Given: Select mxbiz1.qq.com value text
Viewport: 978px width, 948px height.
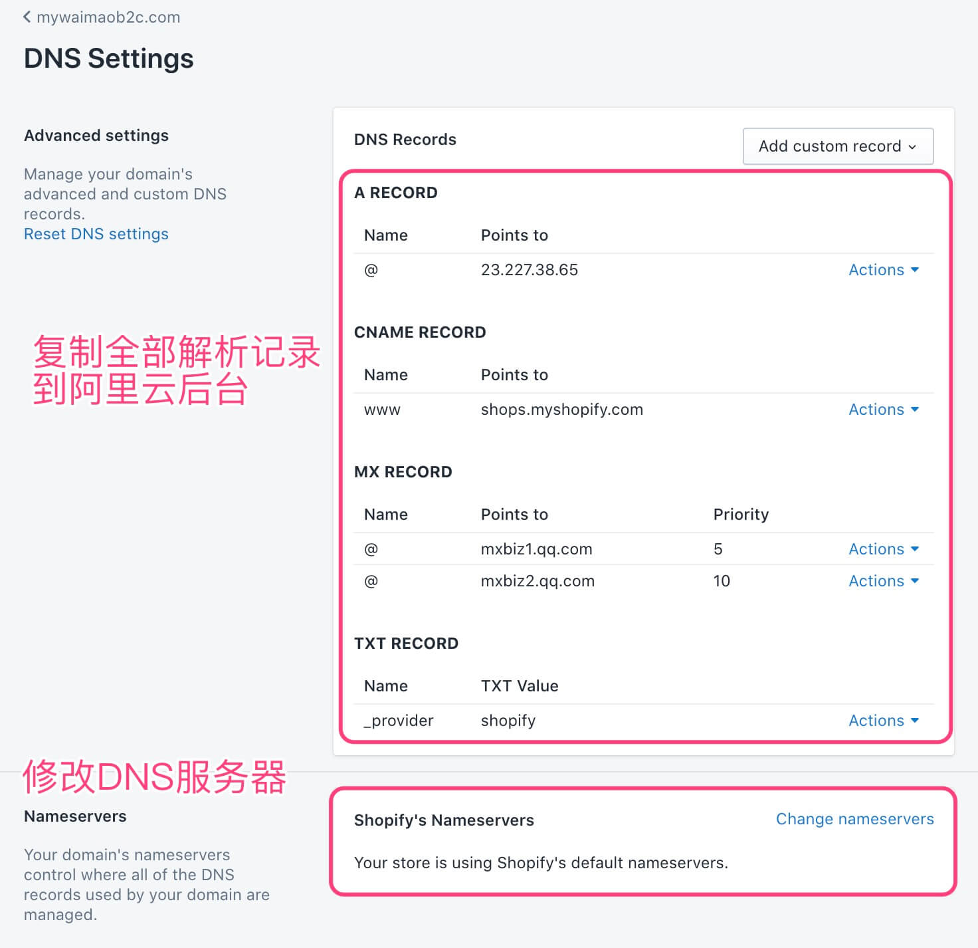Looking at the screenshot, I should point(537,549).
